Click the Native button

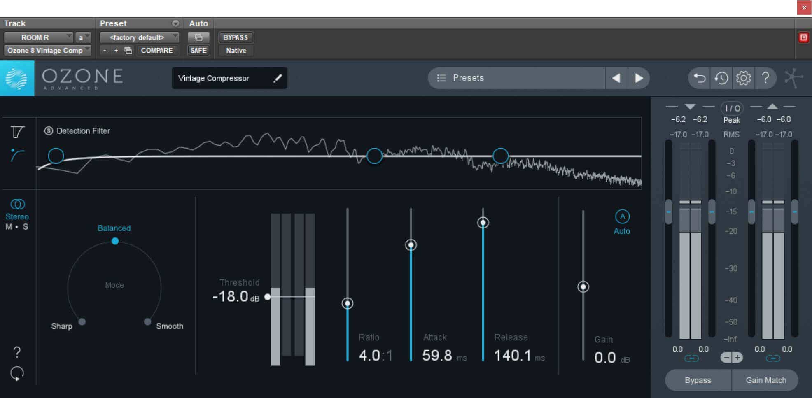[236, 51]
